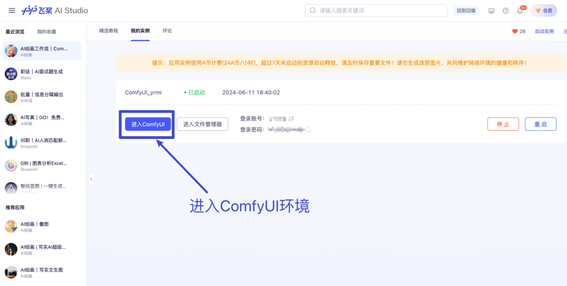
Task: Open the 问职 AI人岗匹配 app icon
Action: click(11, 142)
